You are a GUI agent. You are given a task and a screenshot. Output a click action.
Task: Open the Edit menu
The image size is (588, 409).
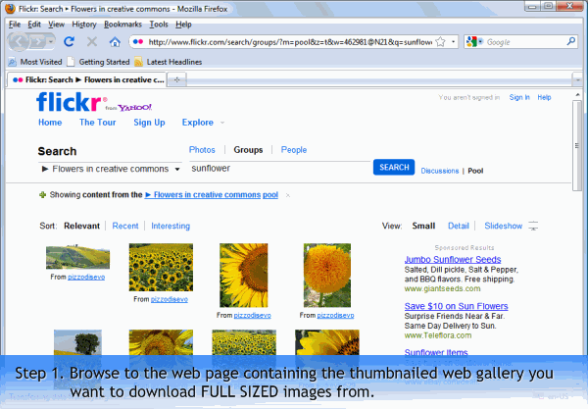[34, 25]
